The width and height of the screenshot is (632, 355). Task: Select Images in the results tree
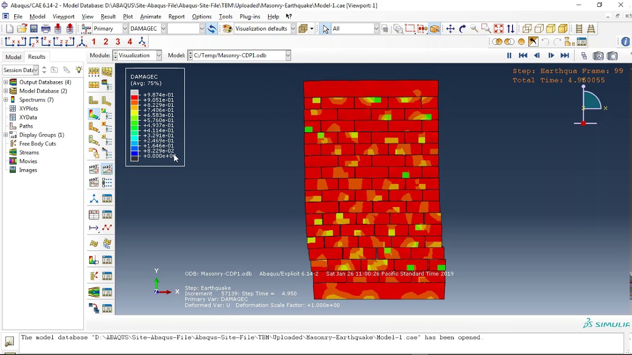pyautogui.click(x=28, y=170)
